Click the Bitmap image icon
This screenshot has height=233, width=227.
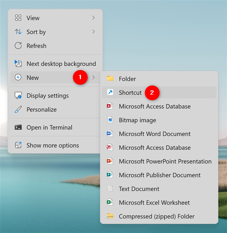pyautogui.click(x=110, y=120)
